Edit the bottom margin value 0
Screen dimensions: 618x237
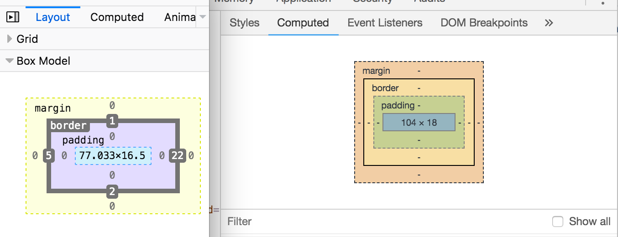point(112,206)
